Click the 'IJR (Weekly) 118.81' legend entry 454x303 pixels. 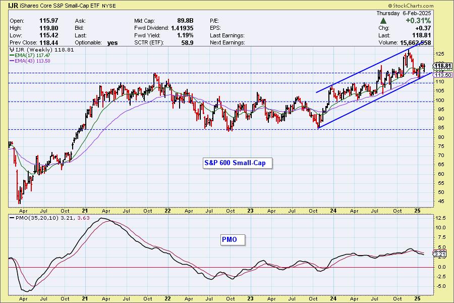tap(42, 50)
